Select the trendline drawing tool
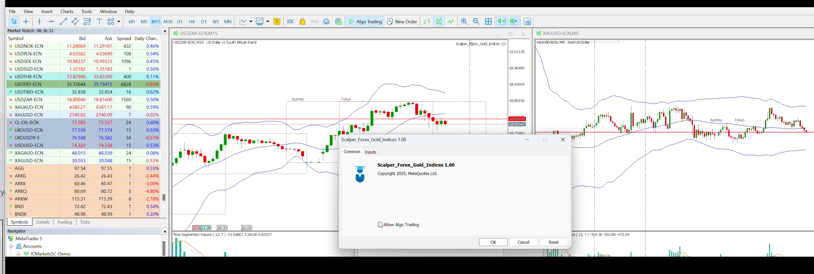 tap(63, 21)
